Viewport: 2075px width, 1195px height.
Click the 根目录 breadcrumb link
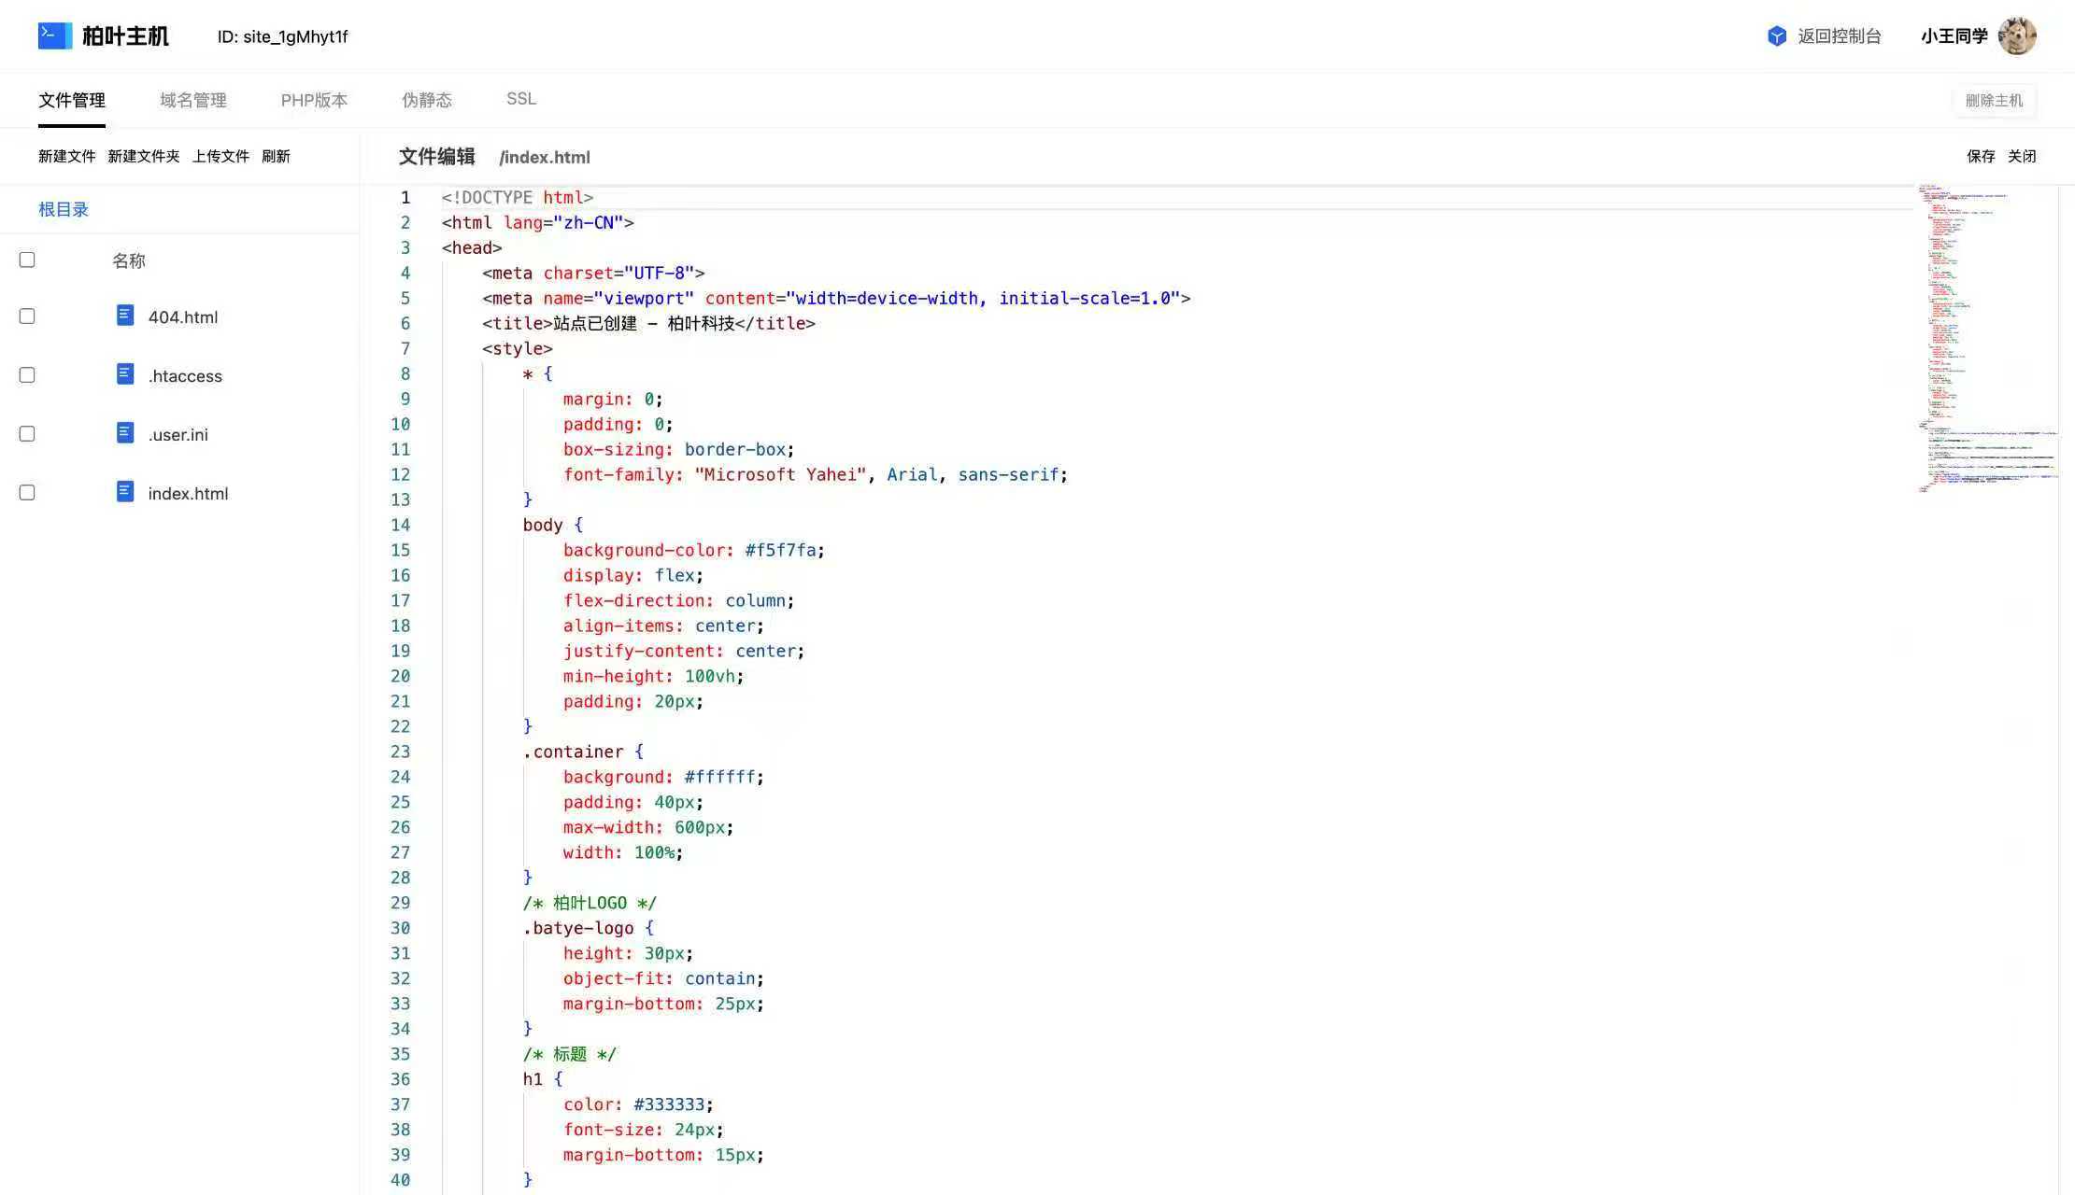(x=64, y=209)
